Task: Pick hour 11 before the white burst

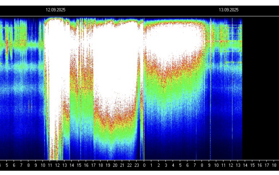Action: pyautogui.click(x=50, y=165)
